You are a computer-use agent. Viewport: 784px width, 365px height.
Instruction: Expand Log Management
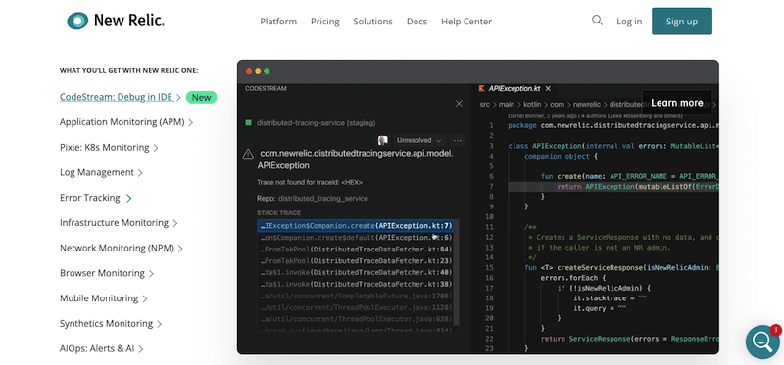coord(101,173)
